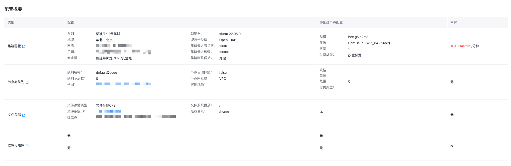Screen dimensions: 511x166
Task: Click the 挂载点 field label
Action: (x=73, y=117)
